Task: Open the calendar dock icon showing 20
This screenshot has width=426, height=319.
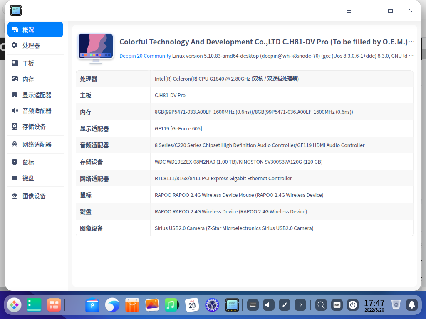Action: [x=192, y=305]
